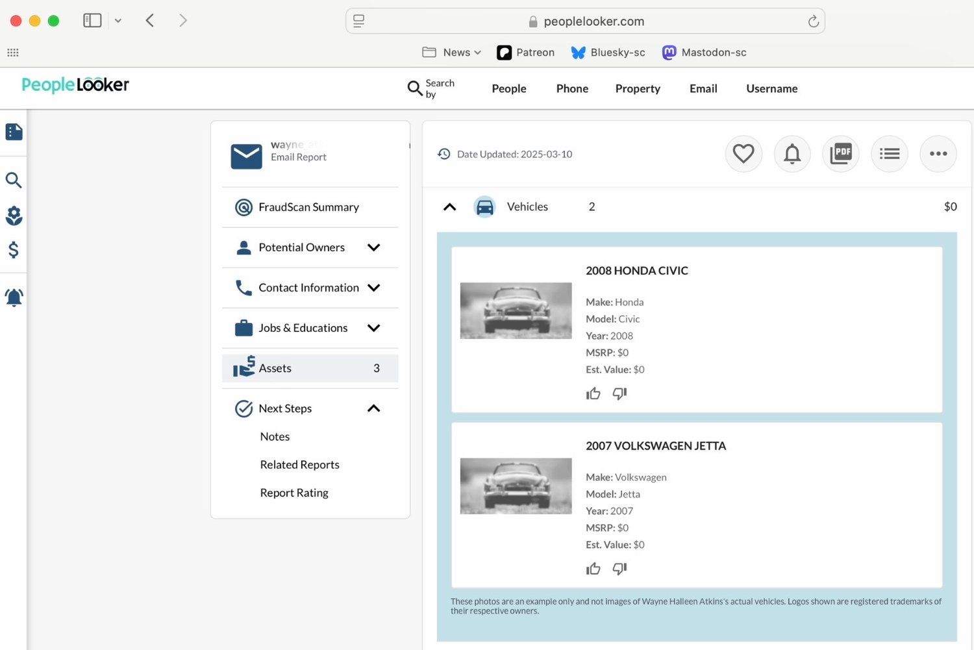The height and width of the screenshot is (650, 974).
Task: Like the 2008 Honda Civic record
Action: click(x=593, y=394)
